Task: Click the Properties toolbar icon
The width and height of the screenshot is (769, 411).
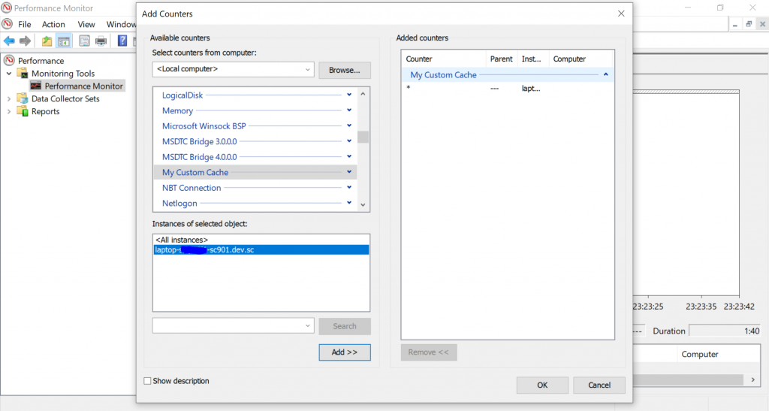Action: click(x=84, y=41)
